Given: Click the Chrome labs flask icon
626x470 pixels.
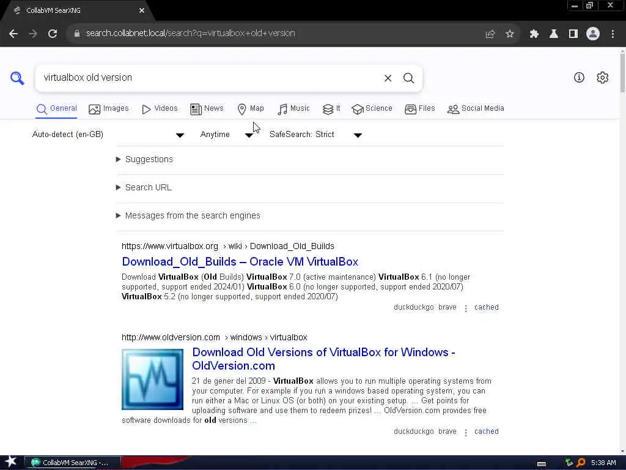Looking at the screenshot, I should click(x=553, y=34).
